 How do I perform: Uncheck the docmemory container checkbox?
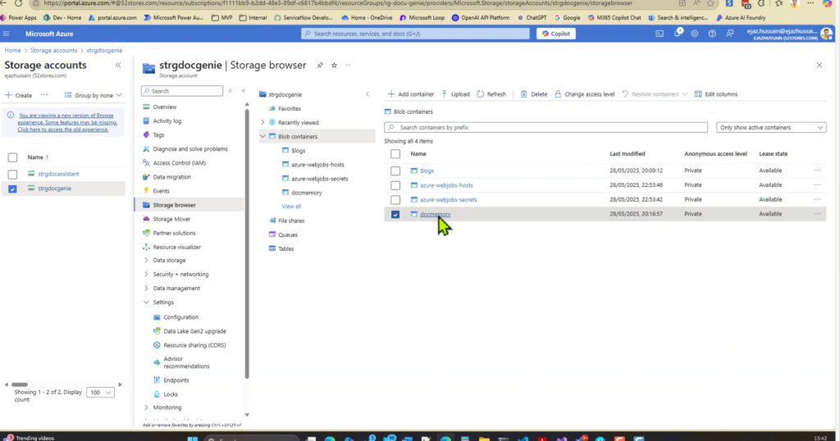click(x=395, y=214)
